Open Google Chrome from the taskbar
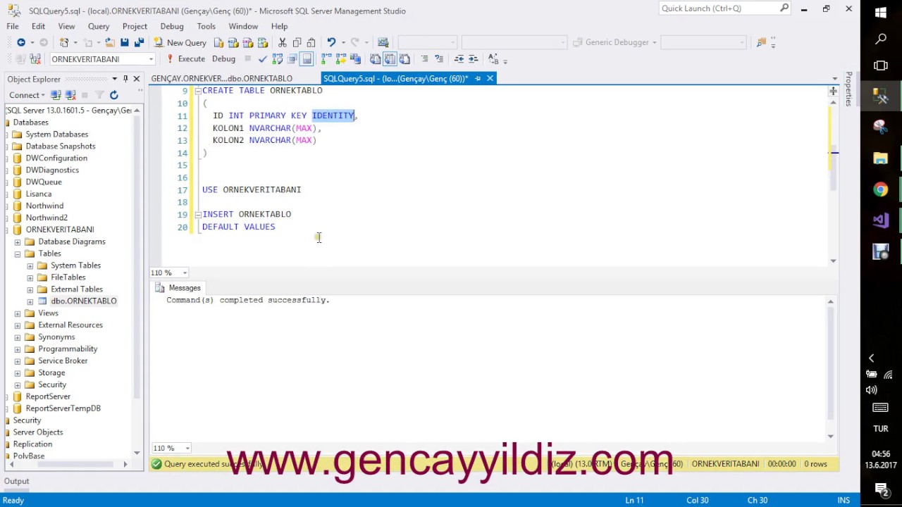The width and height of the screenshot is (902, 507). (x=881, y=189)
